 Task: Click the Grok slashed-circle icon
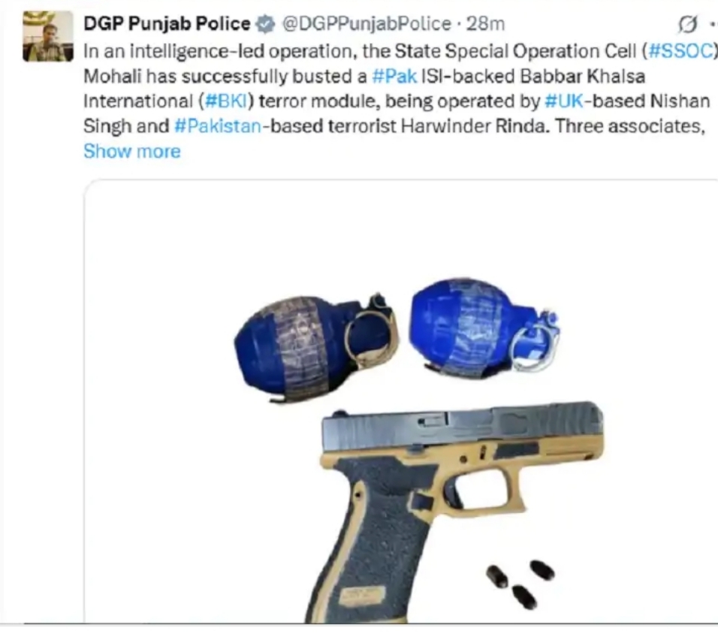point(687,24)
